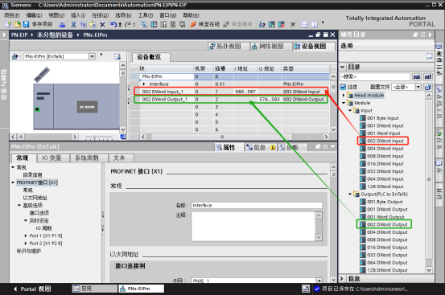
Task: Cut selection with the scissors icon
Action: [73, 24]
